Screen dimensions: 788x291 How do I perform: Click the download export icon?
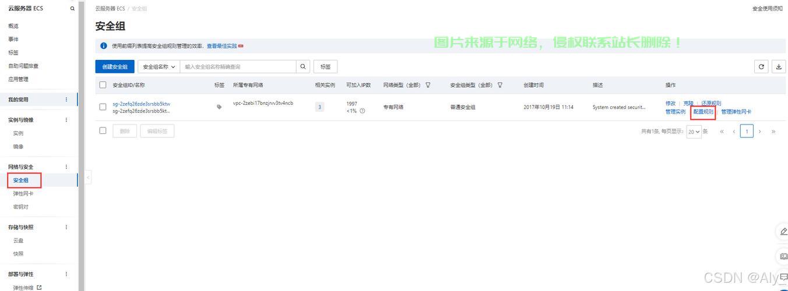[x=779, y=66]
